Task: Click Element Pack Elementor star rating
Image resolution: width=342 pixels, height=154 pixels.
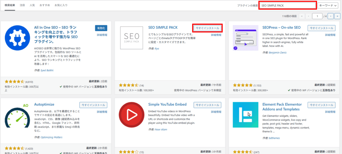Action: click(x=242, y=152)
